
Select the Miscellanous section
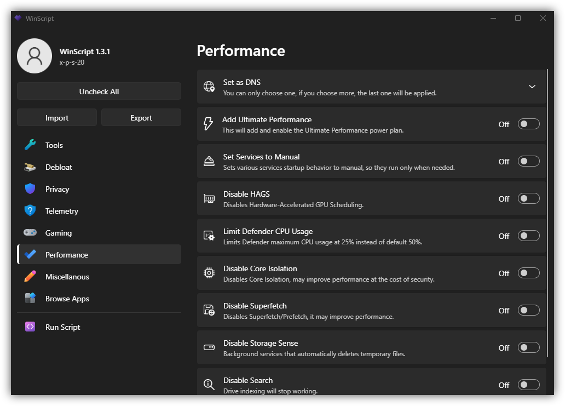point(99,277)
